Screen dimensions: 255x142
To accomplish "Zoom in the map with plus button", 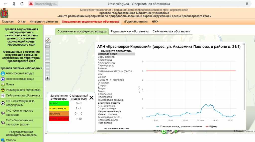I will 48,78.
